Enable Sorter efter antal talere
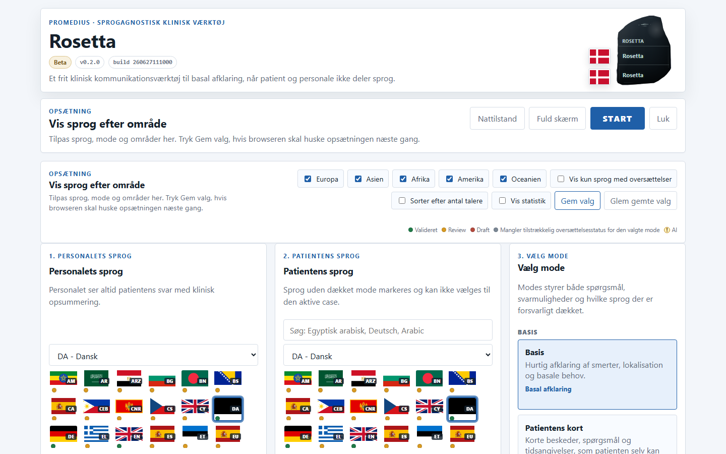This screenshot has height=454, width=726. tap(402, 200)
